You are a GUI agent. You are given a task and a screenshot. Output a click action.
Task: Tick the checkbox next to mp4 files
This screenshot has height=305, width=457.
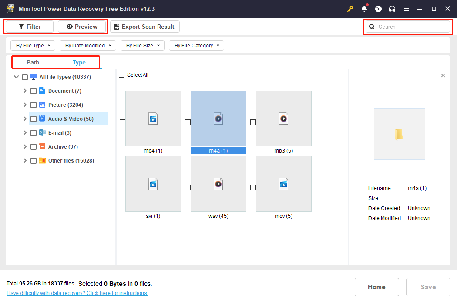click(x=122, y=122)
